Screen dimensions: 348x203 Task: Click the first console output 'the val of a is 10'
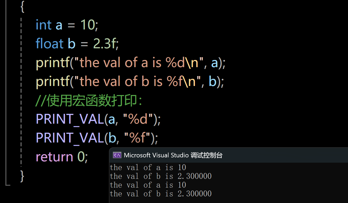(x=148, y=167)
